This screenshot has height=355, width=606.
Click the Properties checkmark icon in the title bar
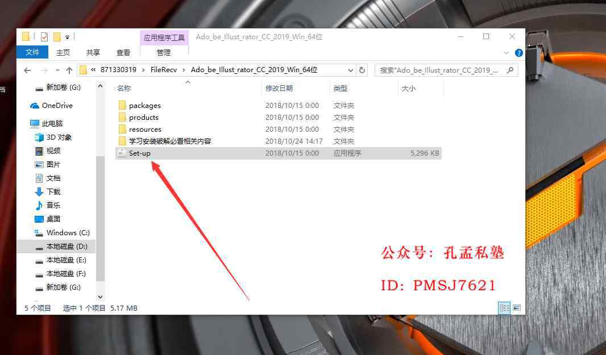coord(44,37)
